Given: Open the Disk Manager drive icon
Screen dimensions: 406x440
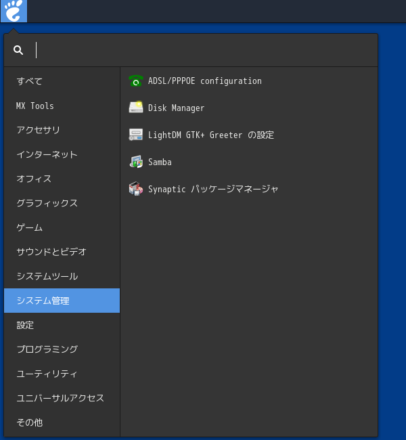Looking at the screenshot, I should coord(136,108).
